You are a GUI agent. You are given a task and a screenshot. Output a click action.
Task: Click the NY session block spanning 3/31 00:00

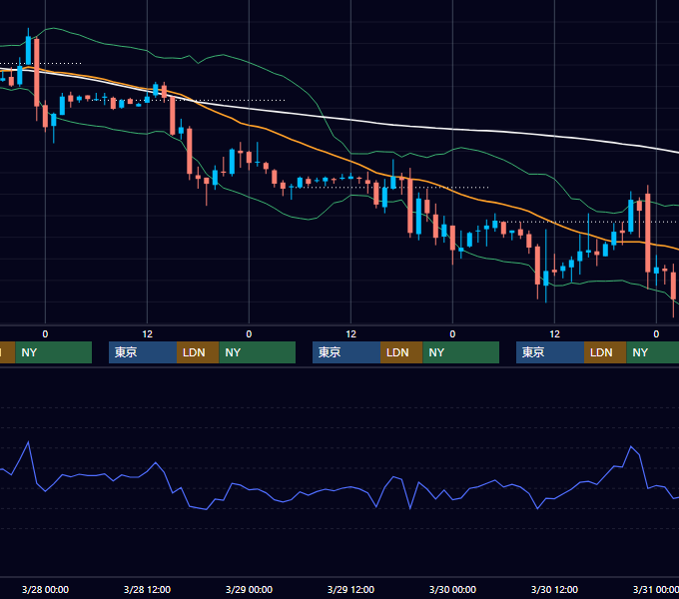tap(653, 352)
